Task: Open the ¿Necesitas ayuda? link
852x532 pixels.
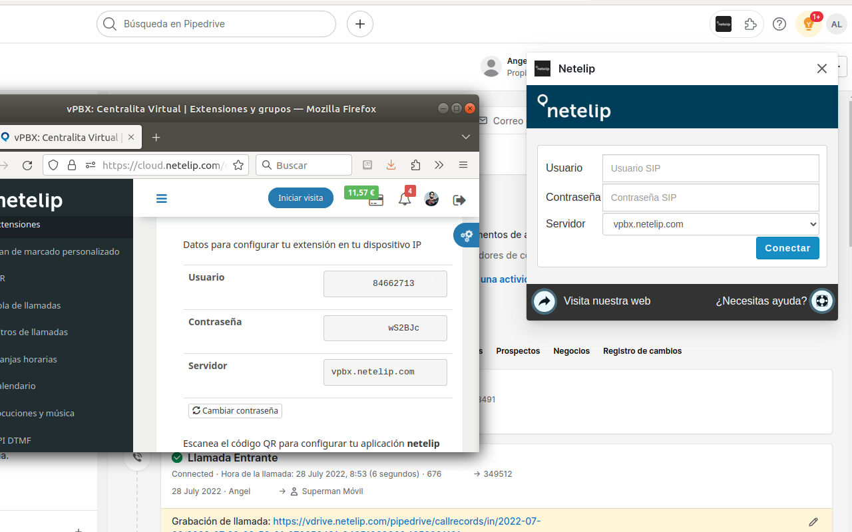Action: tap(761, 301)
